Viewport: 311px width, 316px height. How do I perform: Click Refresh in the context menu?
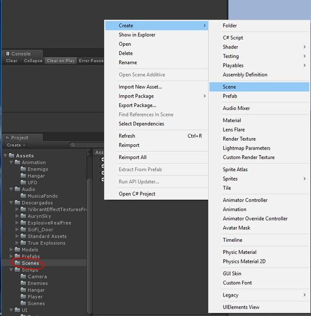click(x=157, y=136)
